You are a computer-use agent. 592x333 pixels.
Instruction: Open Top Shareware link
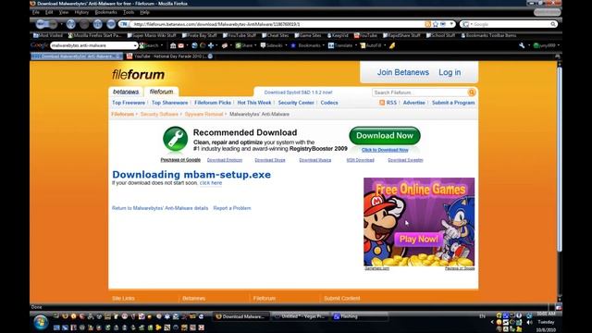(169, 103)
